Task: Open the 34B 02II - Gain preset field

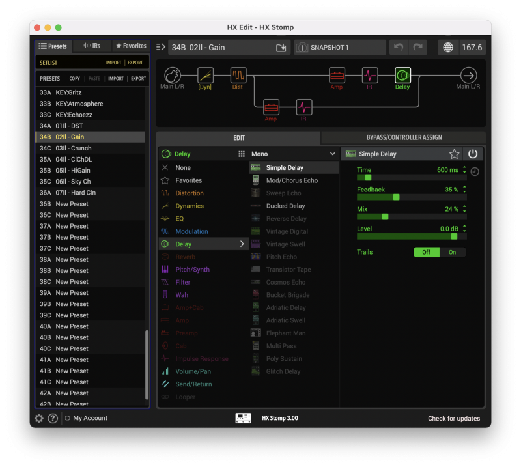Action: [229, 47]
